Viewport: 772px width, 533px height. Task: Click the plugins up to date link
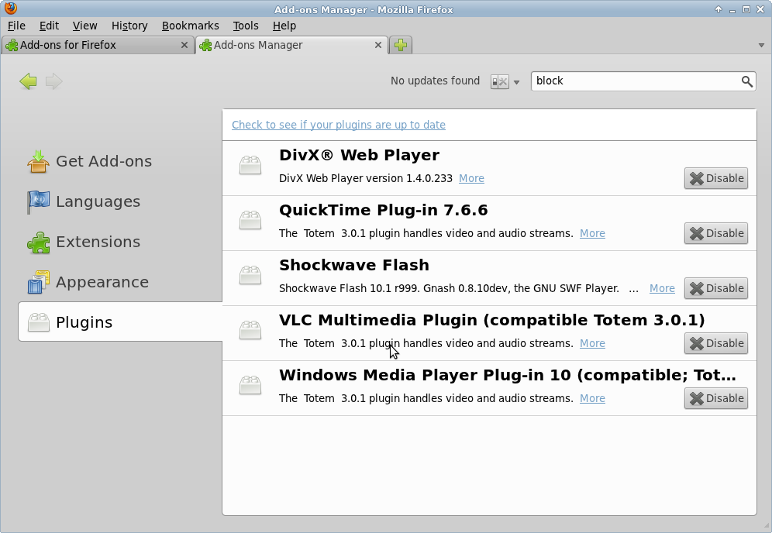click(x=339, y=125)
